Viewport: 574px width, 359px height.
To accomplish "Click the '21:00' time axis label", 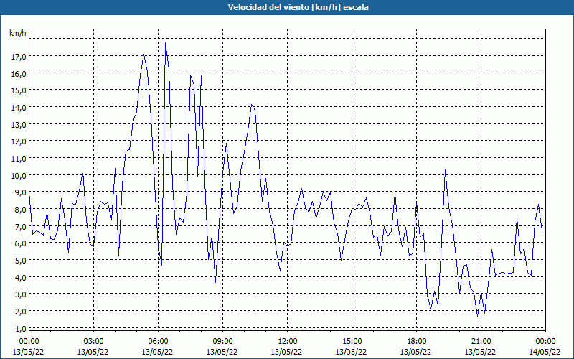I will [481, 342].
